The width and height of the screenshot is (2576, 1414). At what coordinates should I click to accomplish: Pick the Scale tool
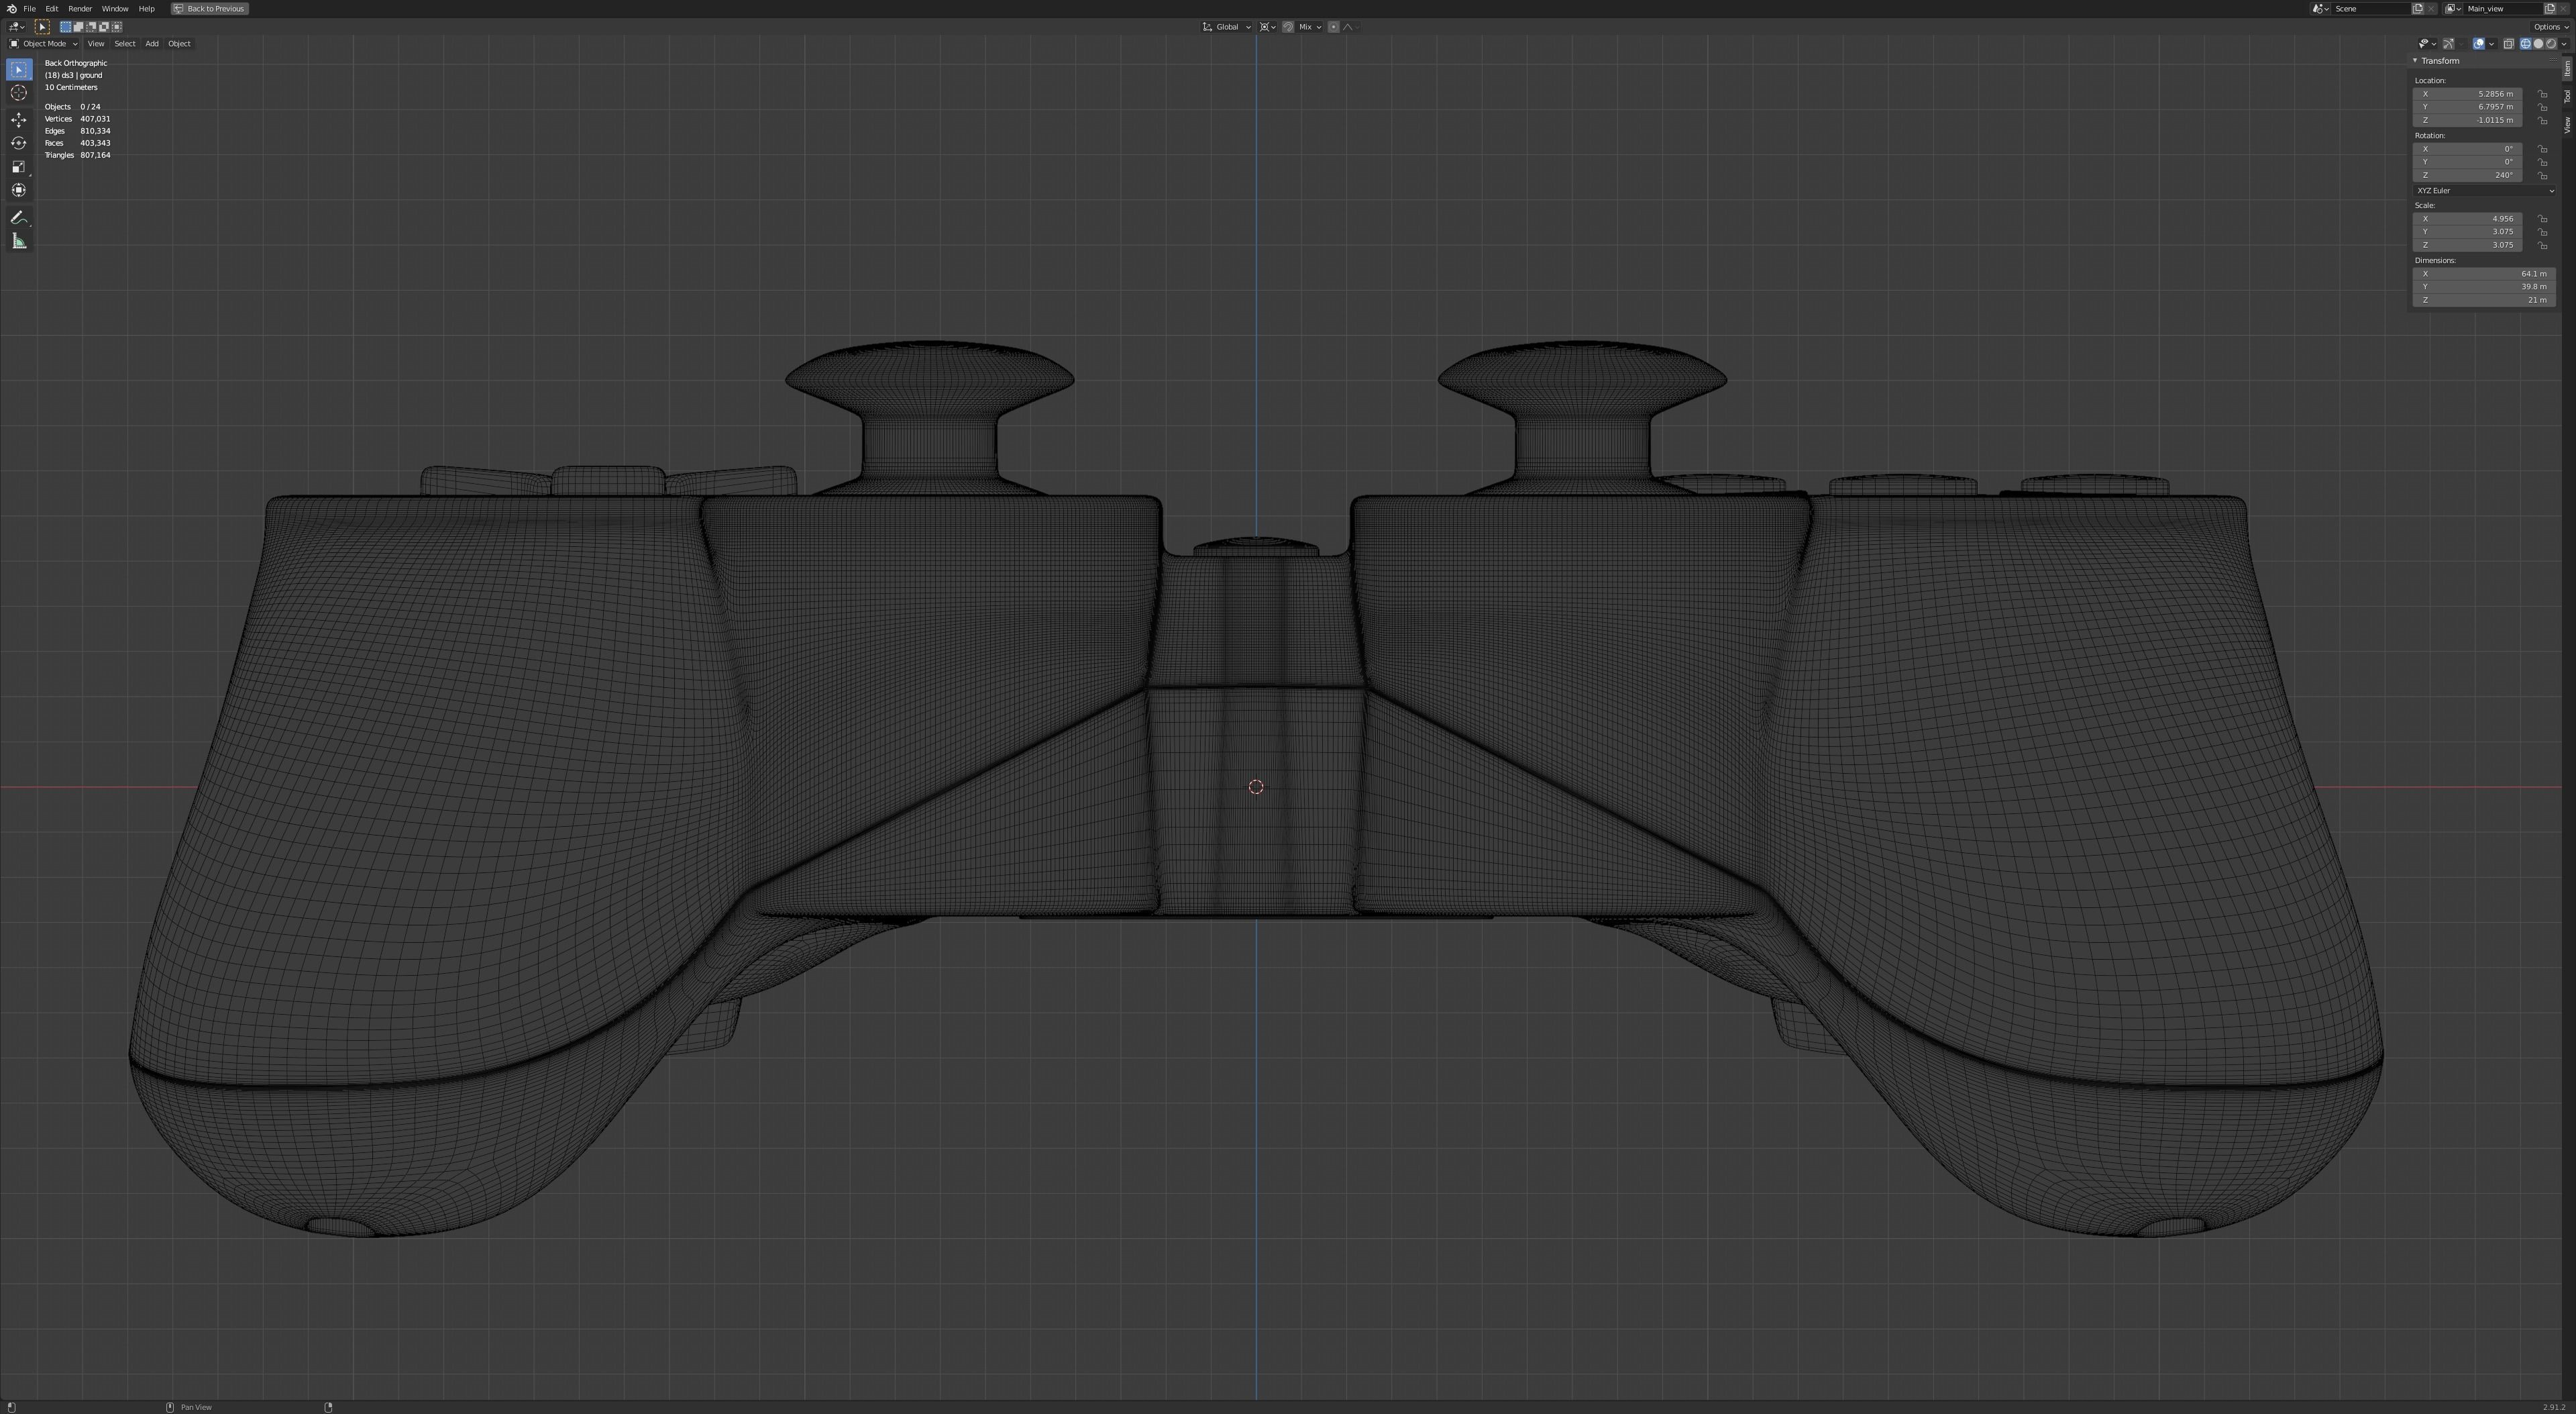pyautogui.click(x=19, y=167)
